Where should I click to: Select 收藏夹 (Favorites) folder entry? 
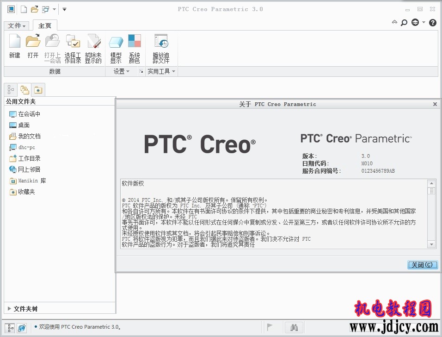pyautogui.click(x=22, y=192)
